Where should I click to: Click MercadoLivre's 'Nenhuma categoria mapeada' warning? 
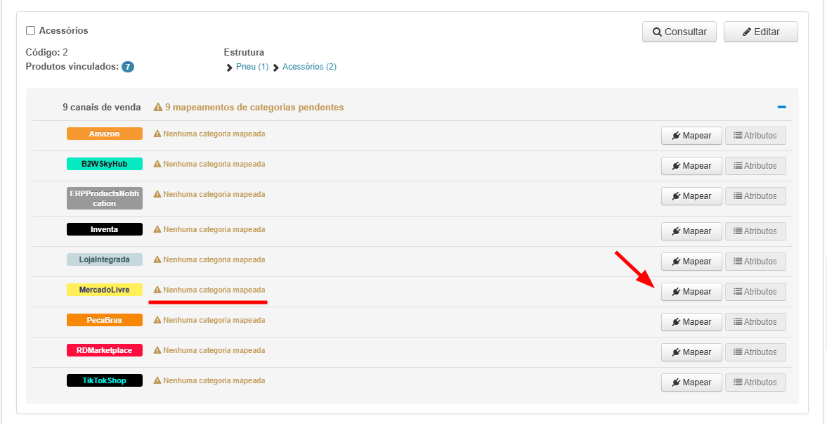coord(209,290)
